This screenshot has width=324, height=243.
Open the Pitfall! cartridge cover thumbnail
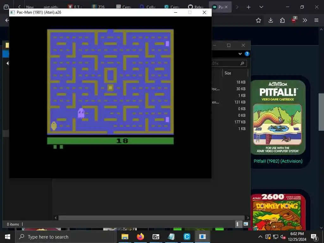coord(278,117)
